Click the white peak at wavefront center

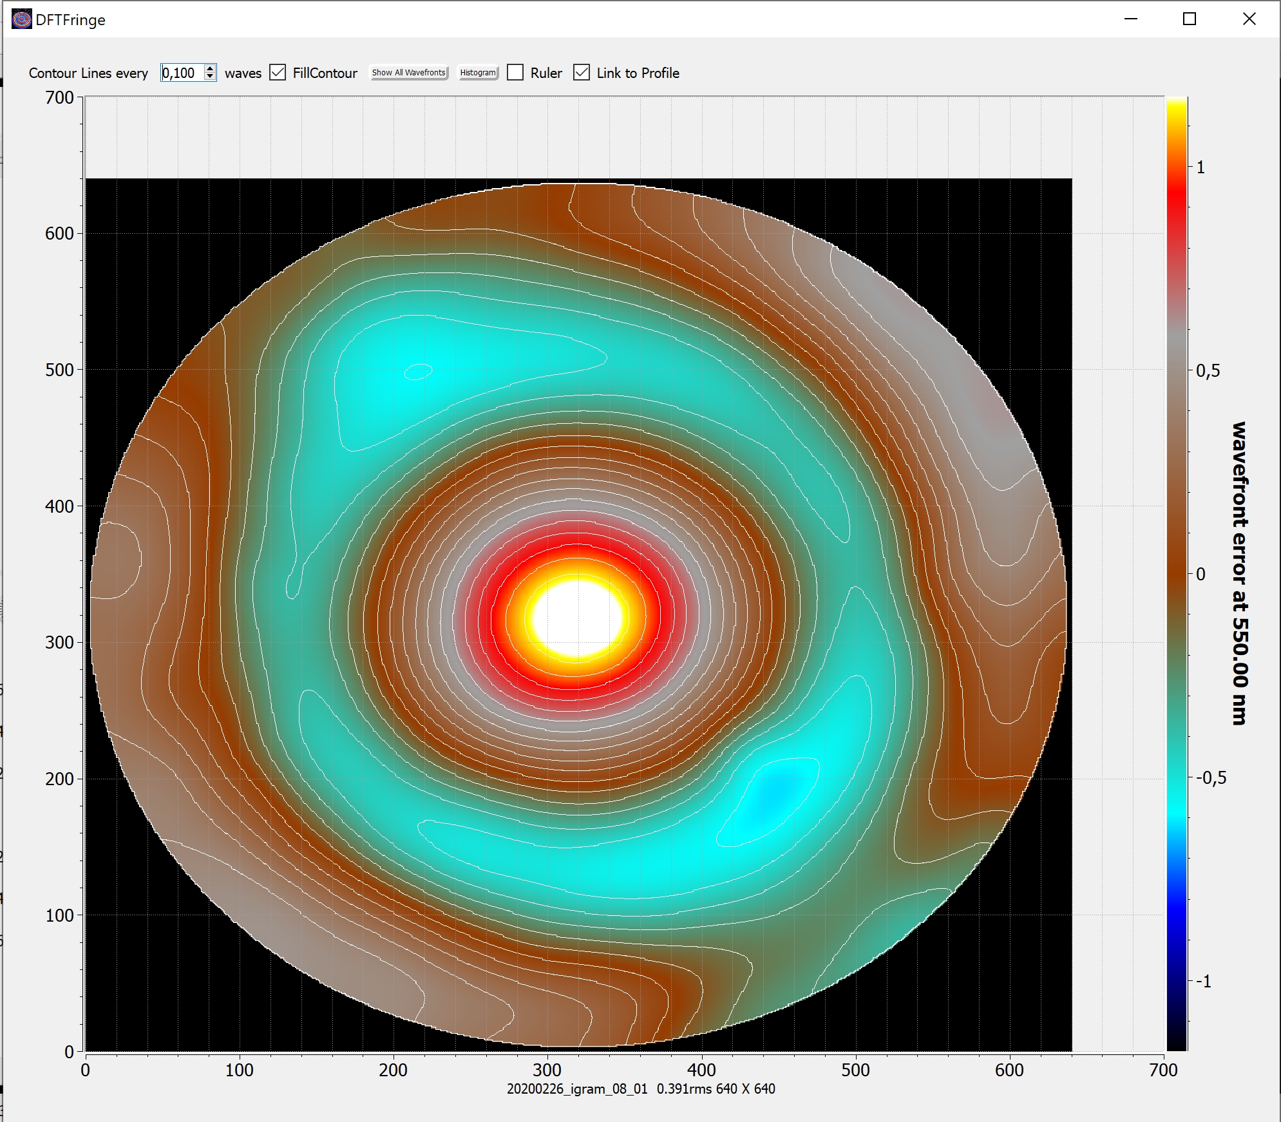click(577, 617)
